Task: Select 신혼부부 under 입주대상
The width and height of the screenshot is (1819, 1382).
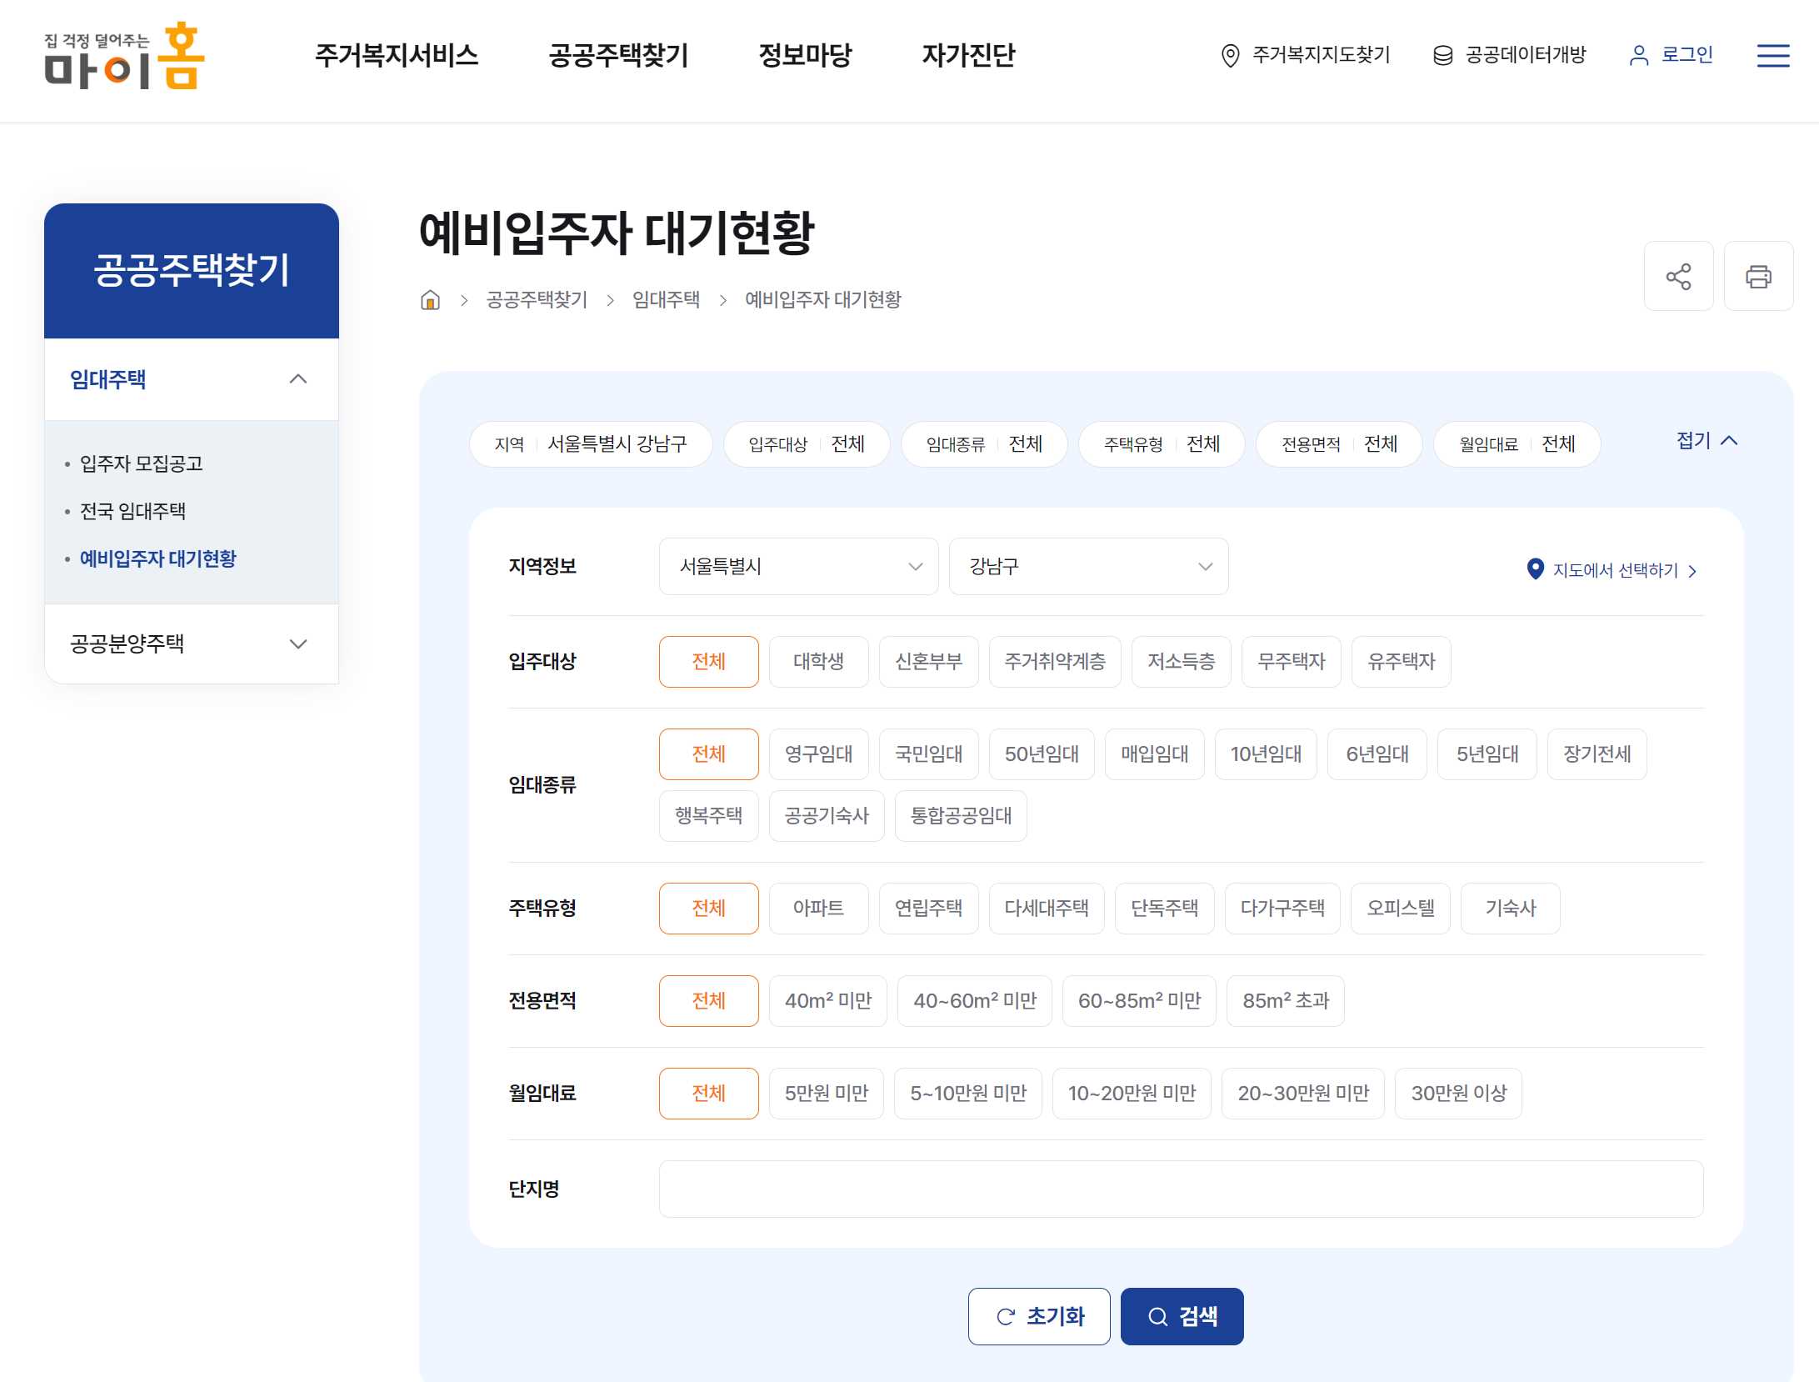Action: click(x=928, y=662)
